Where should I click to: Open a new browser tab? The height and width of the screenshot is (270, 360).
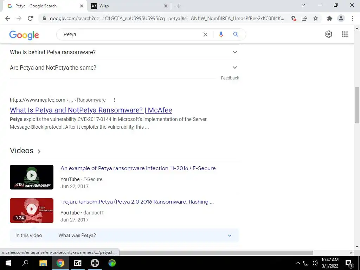179,6
